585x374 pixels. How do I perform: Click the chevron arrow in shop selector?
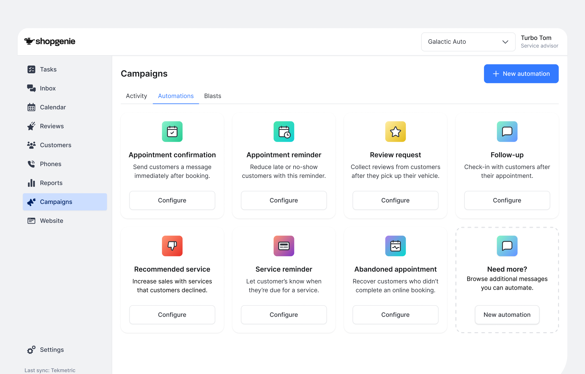point(505,42)
